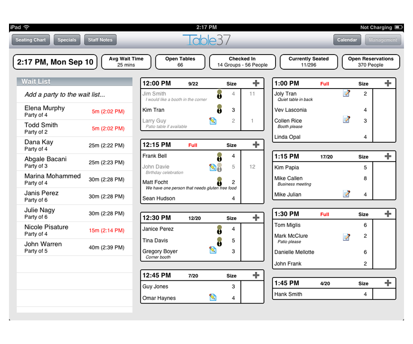Open Staff Notes
This screenshot has width=413, height=344.
tap(100, 40)
